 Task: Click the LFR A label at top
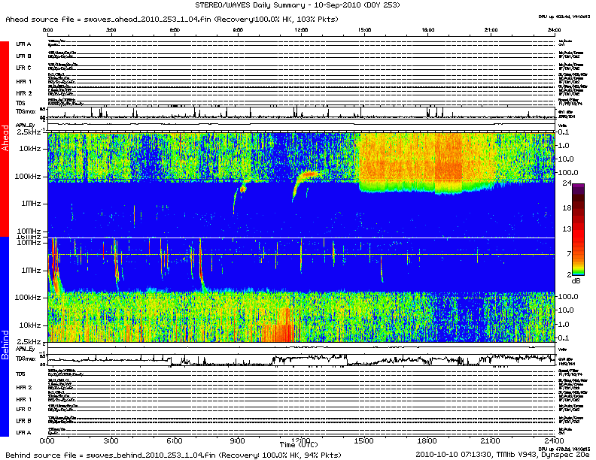24,44
